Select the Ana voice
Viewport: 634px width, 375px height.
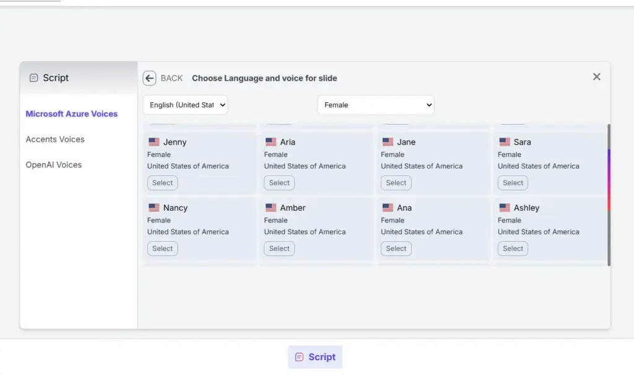click(x=396, y=248)
